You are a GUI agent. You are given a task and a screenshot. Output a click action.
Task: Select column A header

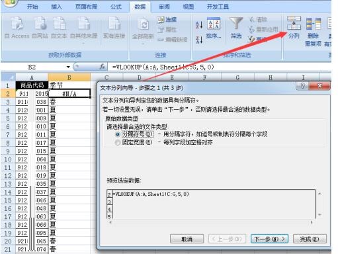point(32,77)
